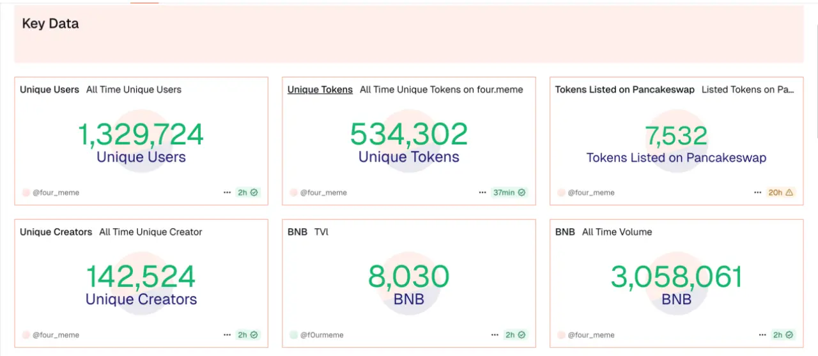Click the 1,329,724 Unique Users counter

pos(141,135)
